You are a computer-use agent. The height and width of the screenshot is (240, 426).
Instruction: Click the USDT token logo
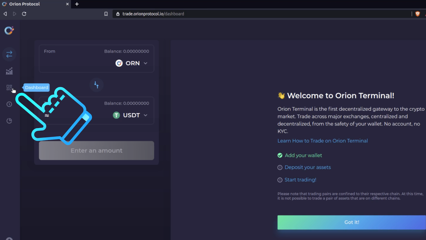pos(116,115)
